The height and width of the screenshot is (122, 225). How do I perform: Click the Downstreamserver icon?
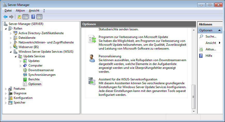(x=25, y=70)
